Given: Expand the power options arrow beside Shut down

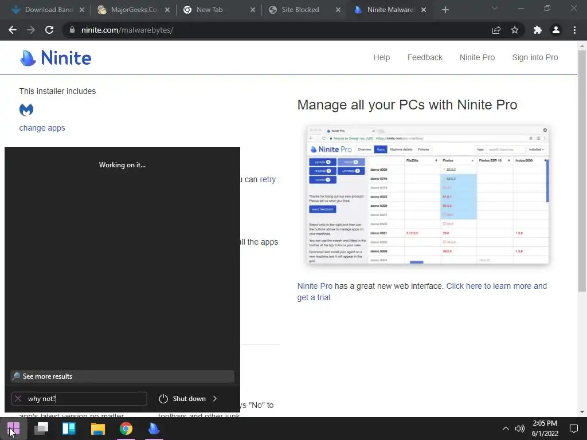Looking at the screenshot, I should click(215, 399).
